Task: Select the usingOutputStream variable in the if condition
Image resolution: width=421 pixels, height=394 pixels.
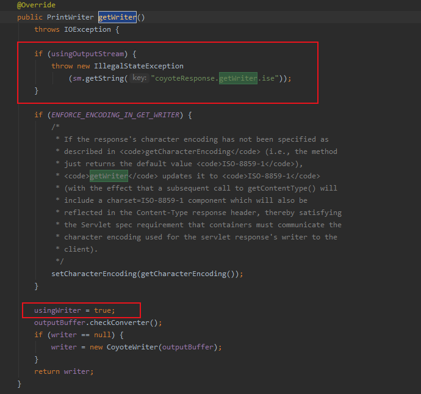Action: [x=87, y=54]
